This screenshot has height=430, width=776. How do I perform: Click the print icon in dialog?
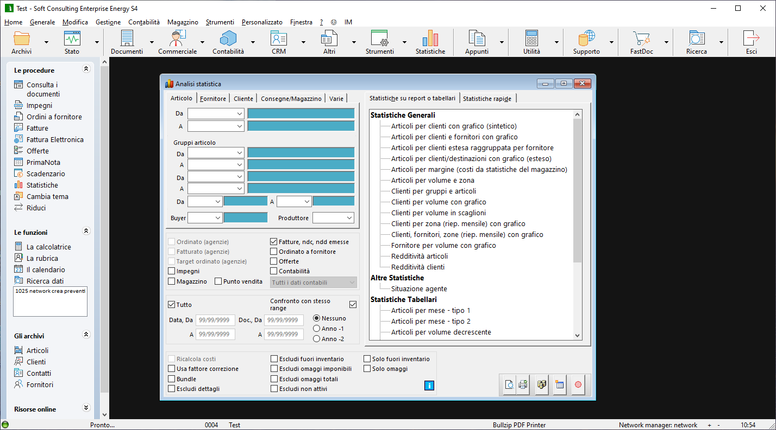click(x=523, y=385)
